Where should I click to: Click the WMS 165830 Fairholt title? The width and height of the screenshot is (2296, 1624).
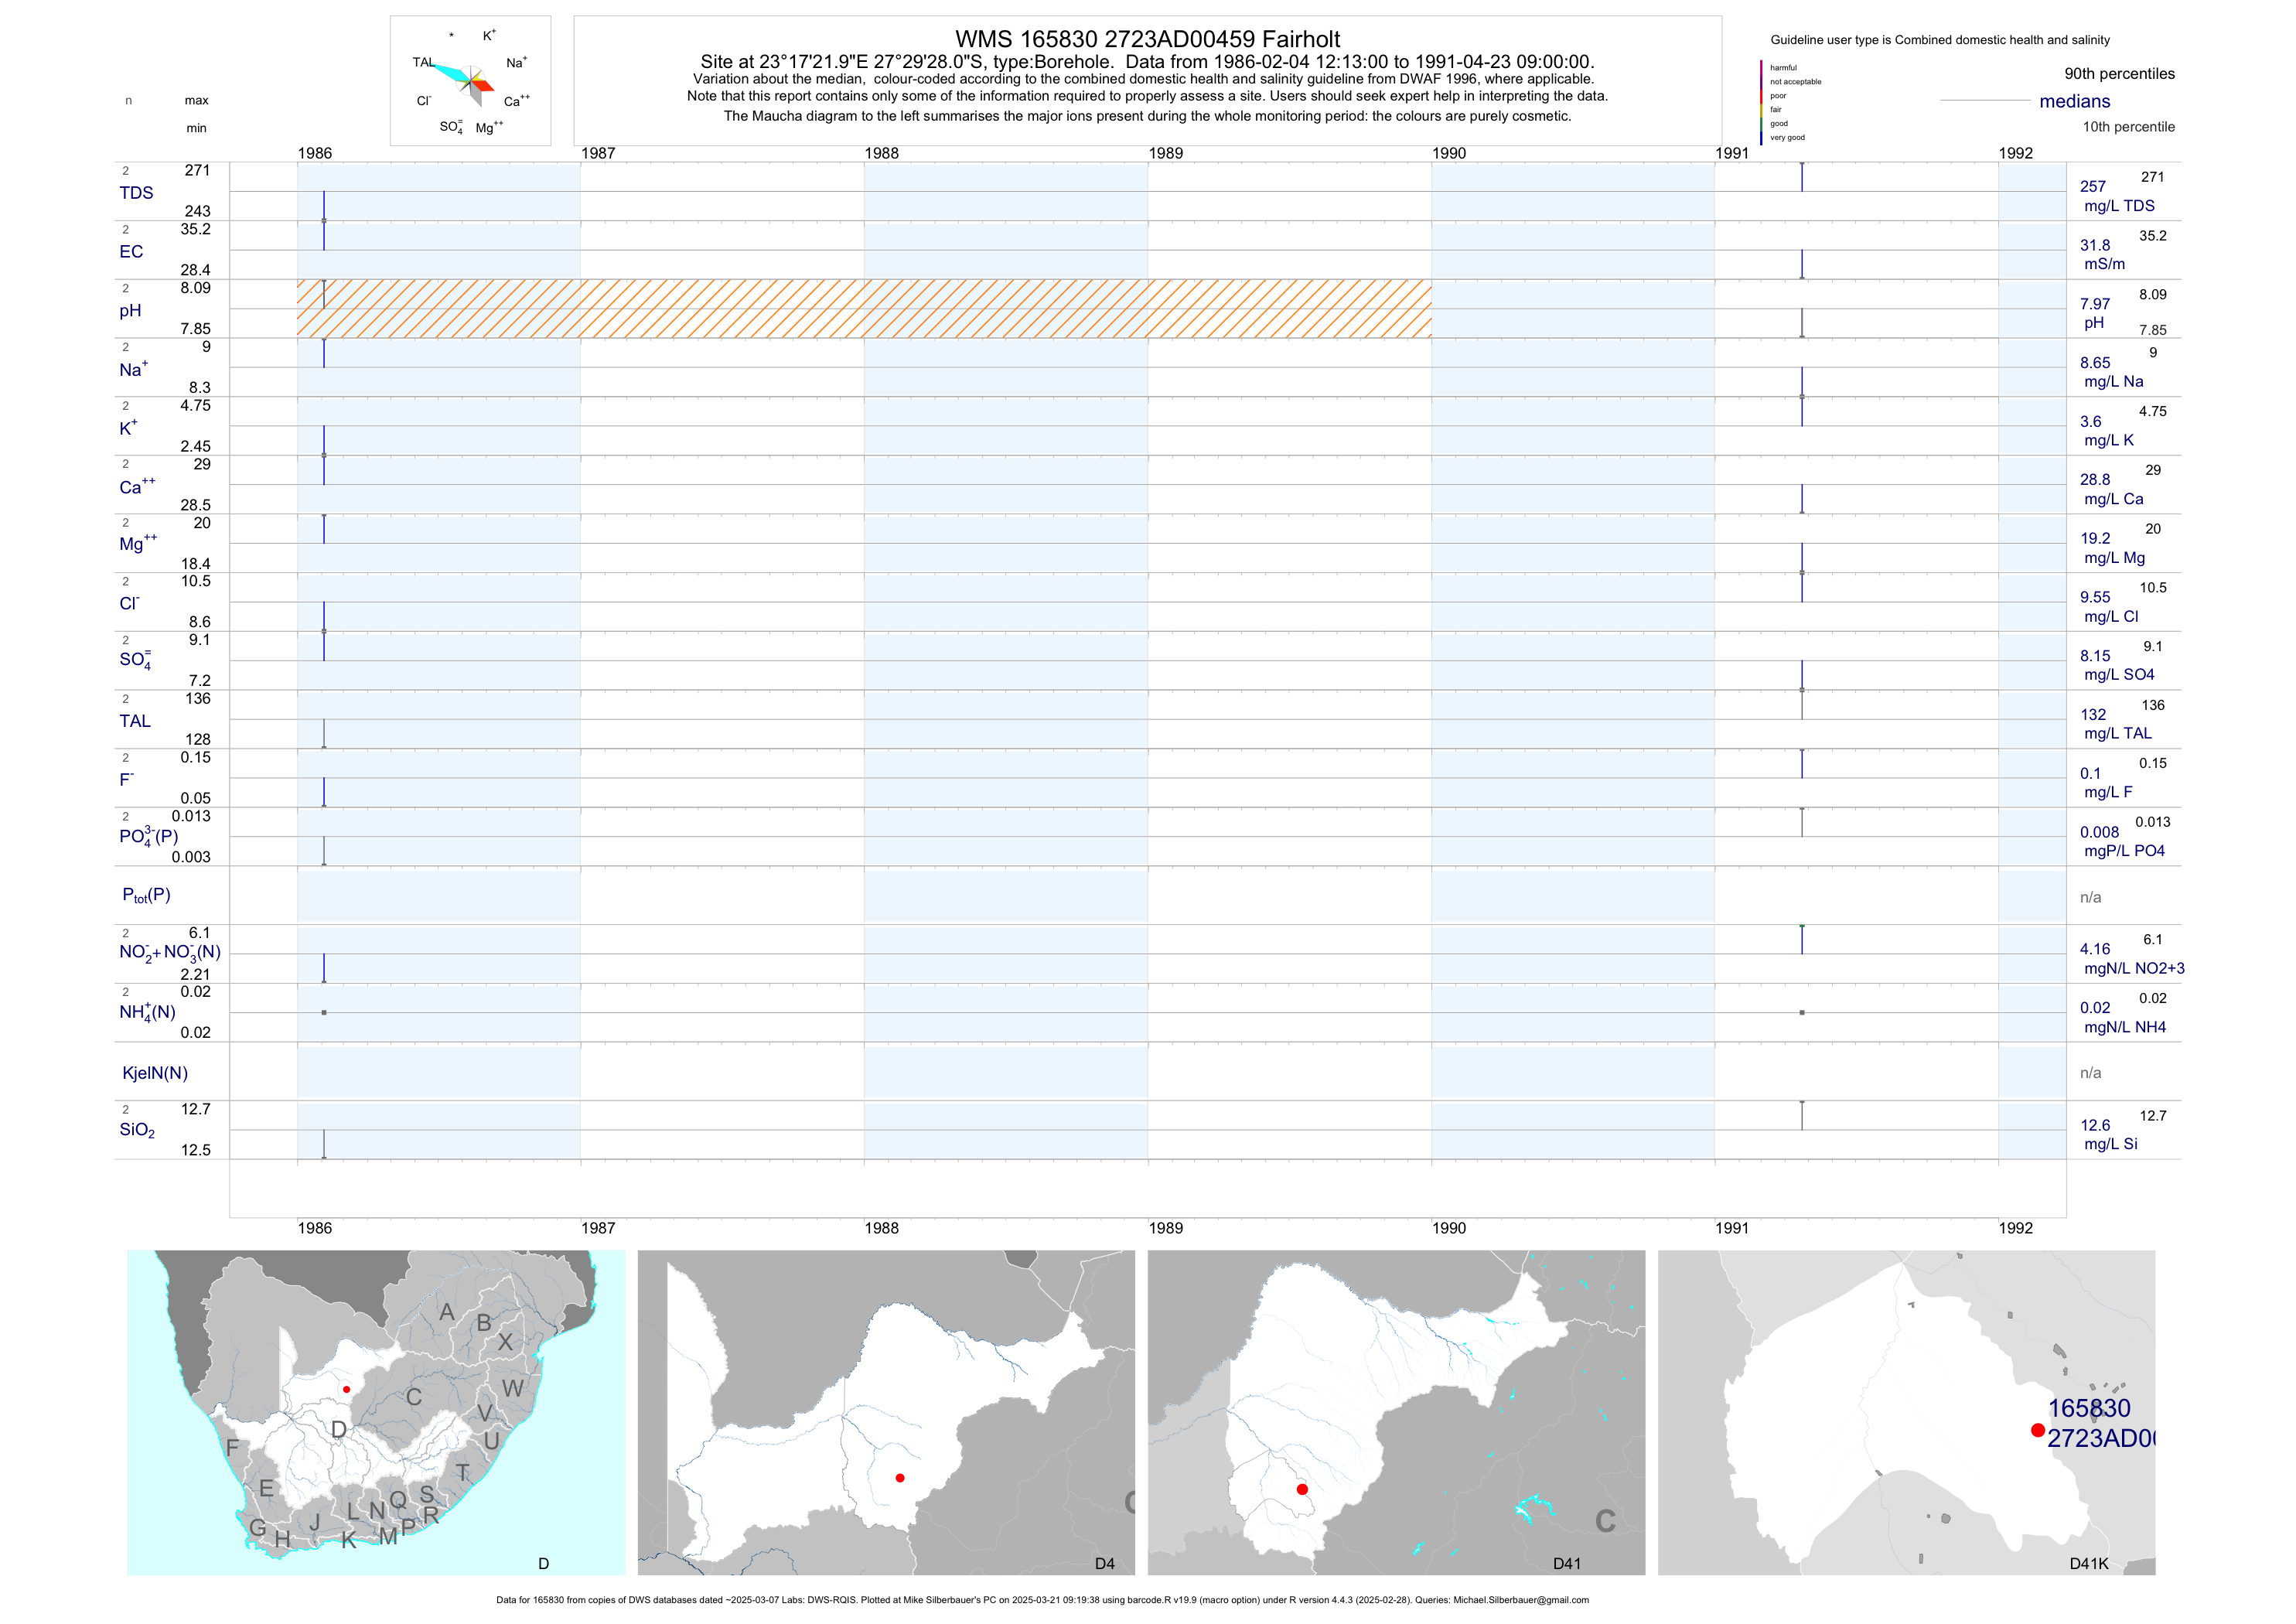pos(1147,39)
